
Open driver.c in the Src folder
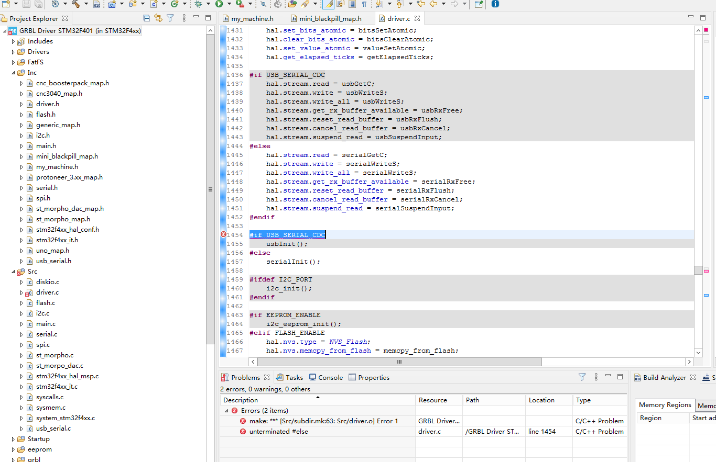click(47, 292)
